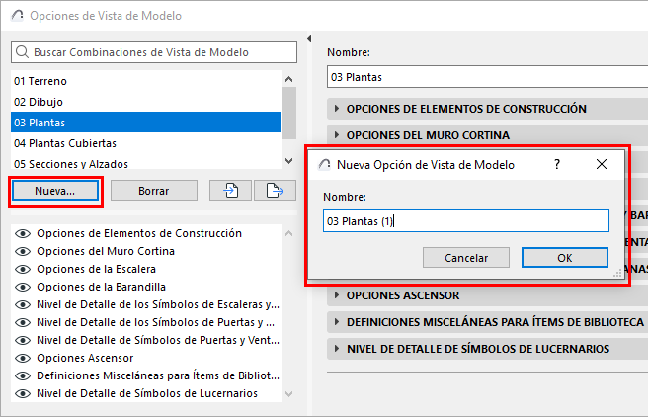Click the export combinations icon

(275, 191)
